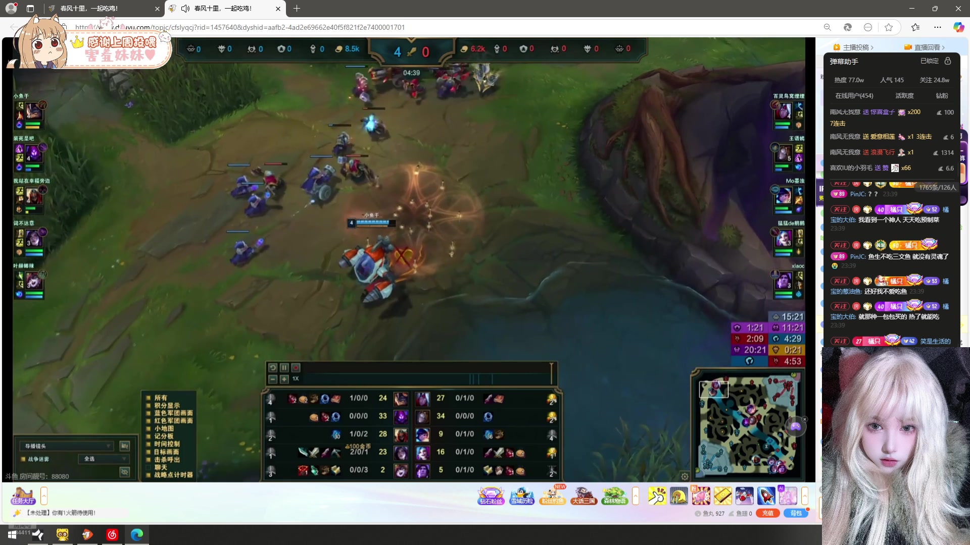Open the 雪域历险 penguin game icon
This screenshot has width=970, height=545.
pos(522,496)
